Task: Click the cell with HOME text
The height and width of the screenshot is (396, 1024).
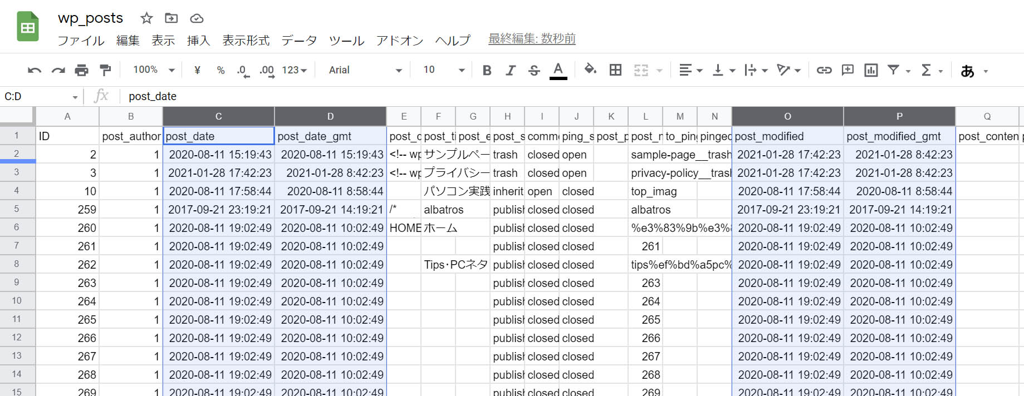Action: click(404, 228)
